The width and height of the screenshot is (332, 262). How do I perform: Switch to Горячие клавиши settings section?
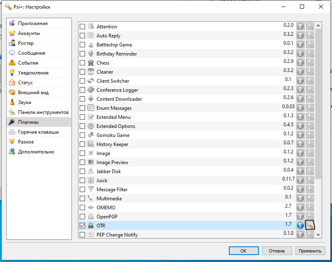coord(38,132)
